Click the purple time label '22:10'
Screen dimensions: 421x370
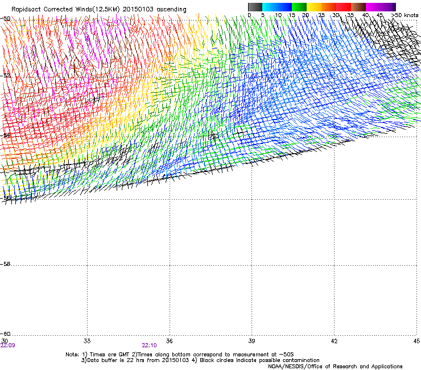pos(149,346)
